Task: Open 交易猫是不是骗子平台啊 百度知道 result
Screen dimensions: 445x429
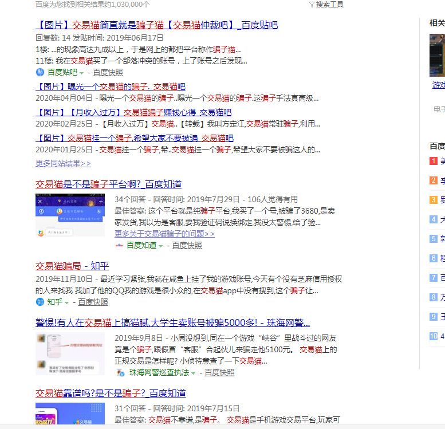Action: [x=108, y=184]
